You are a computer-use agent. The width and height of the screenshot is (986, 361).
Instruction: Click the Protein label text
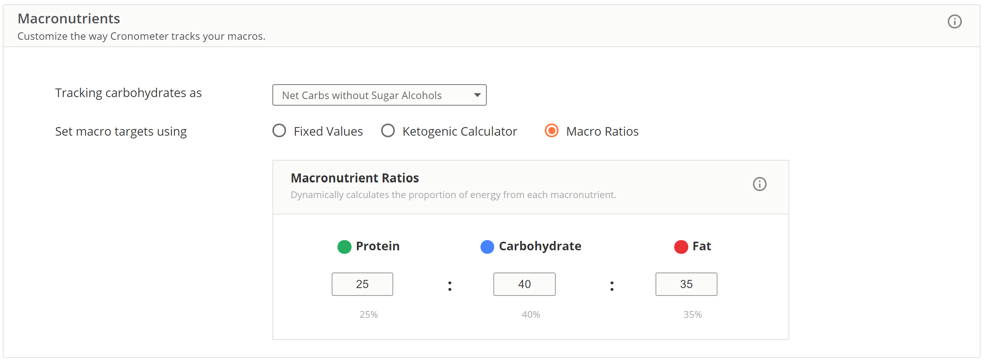coord(378,246)
